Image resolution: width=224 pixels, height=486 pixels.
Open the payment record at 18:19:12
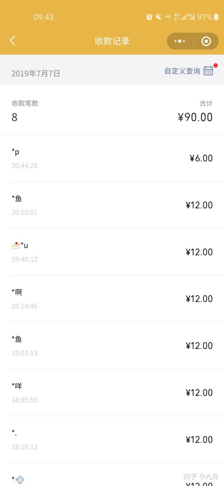[x=112, y=439]
